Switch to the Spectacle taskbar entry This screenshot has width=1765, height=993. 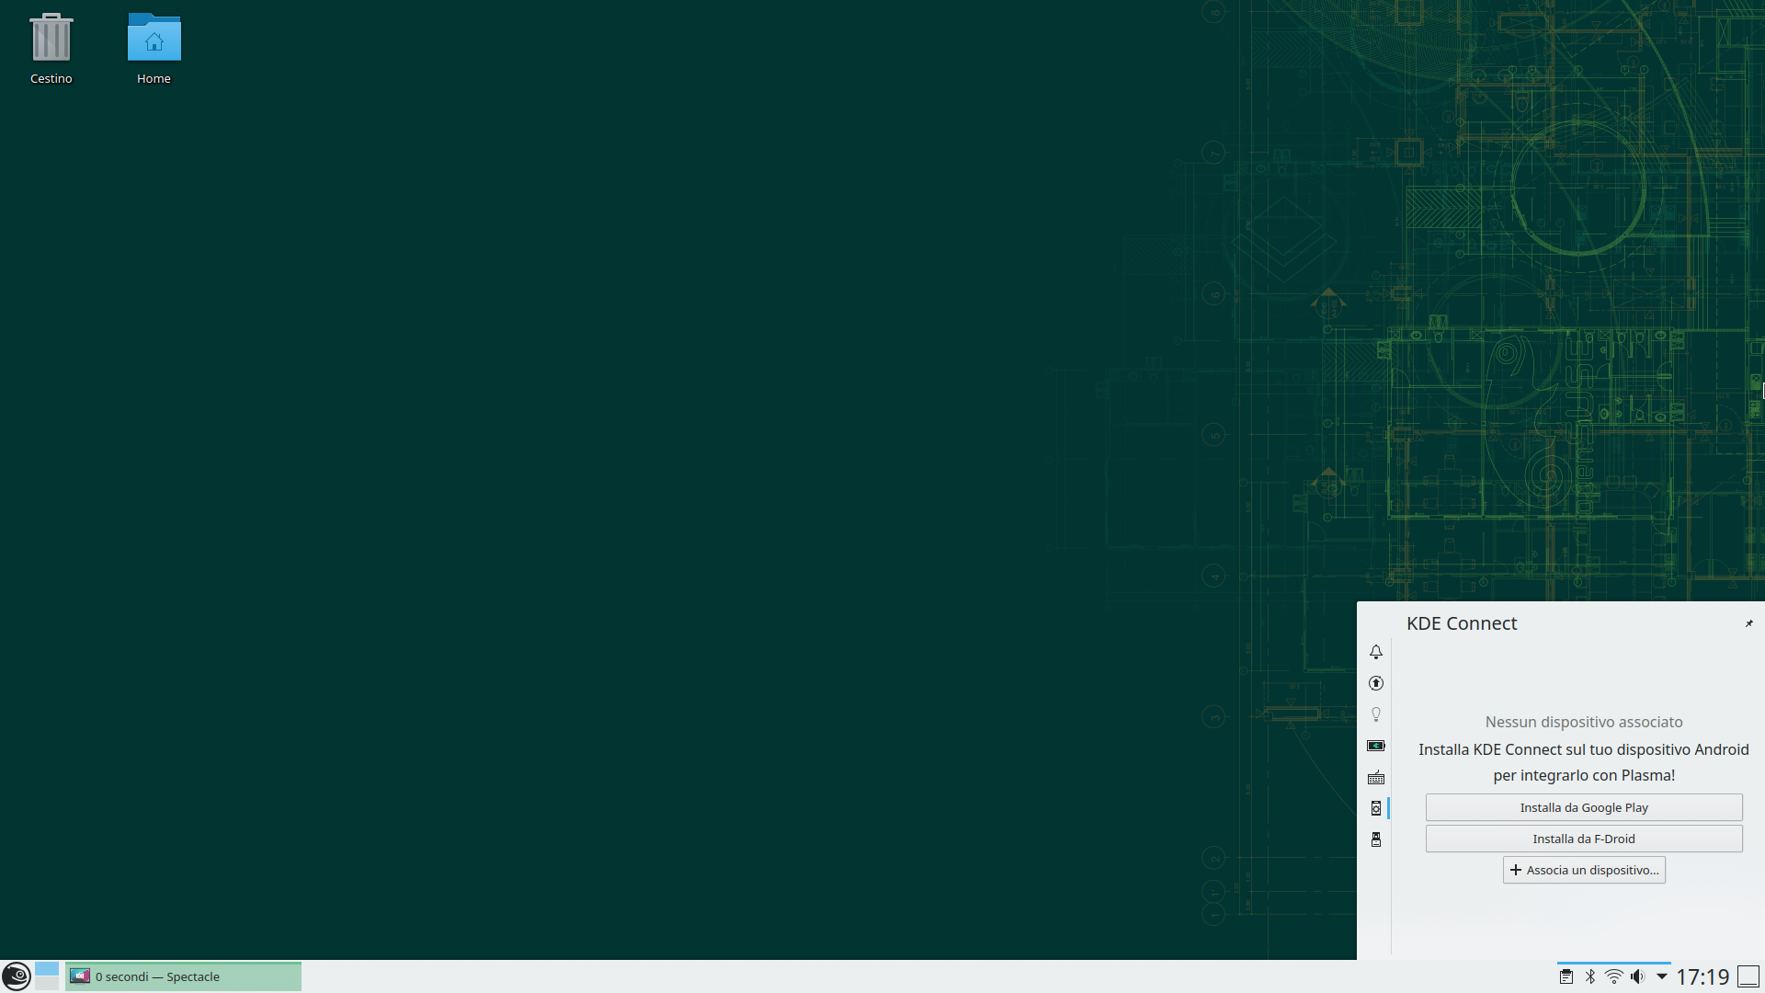point(183,976)
